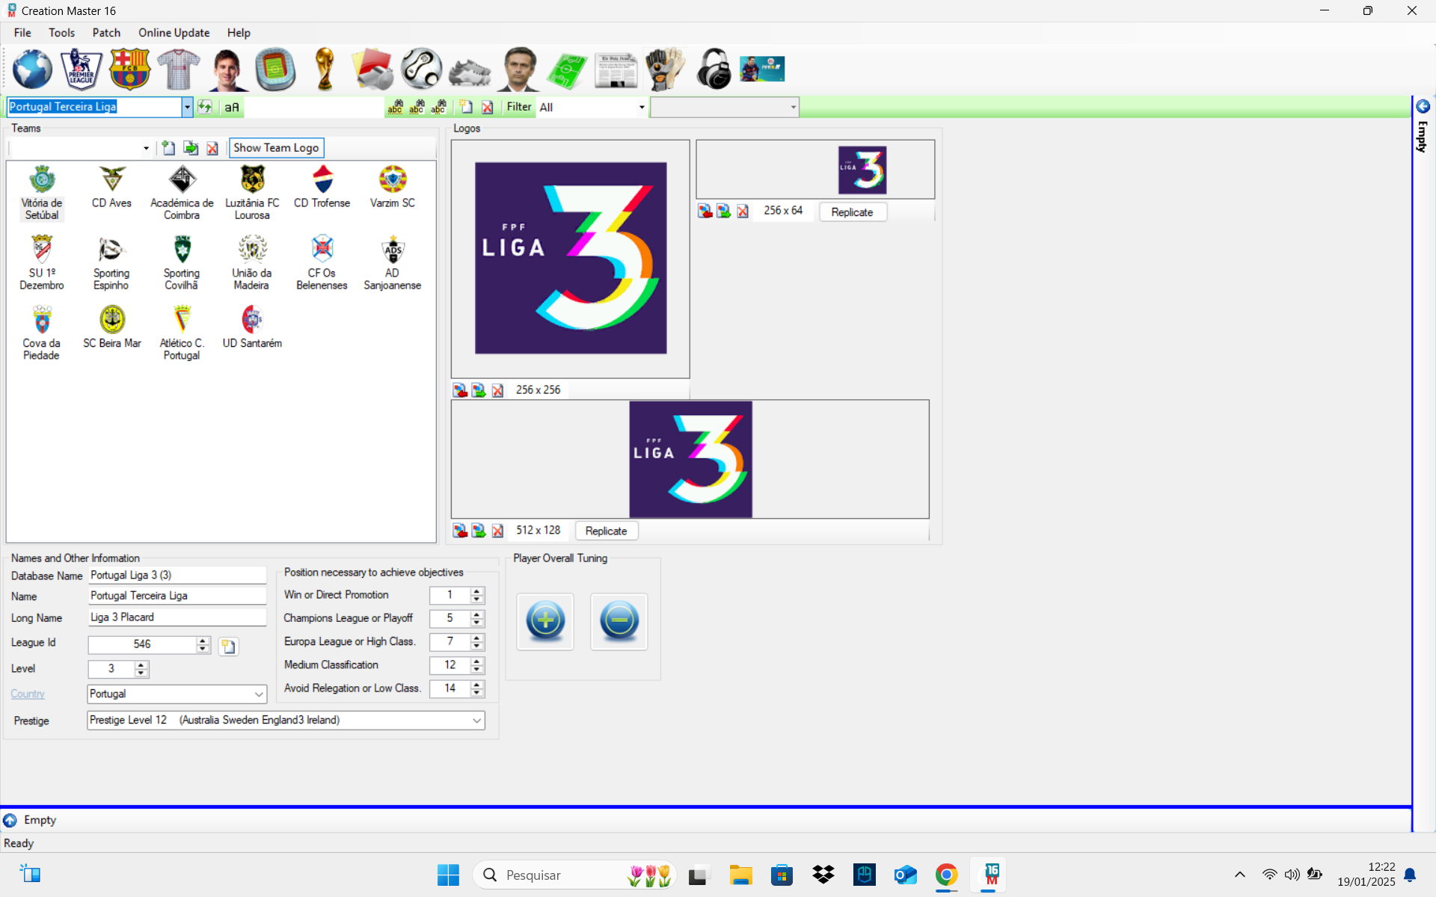Screen dimensions: 1436x897
Task: Select team Vitória de Setúbal
Action: [x=42, y=193]
